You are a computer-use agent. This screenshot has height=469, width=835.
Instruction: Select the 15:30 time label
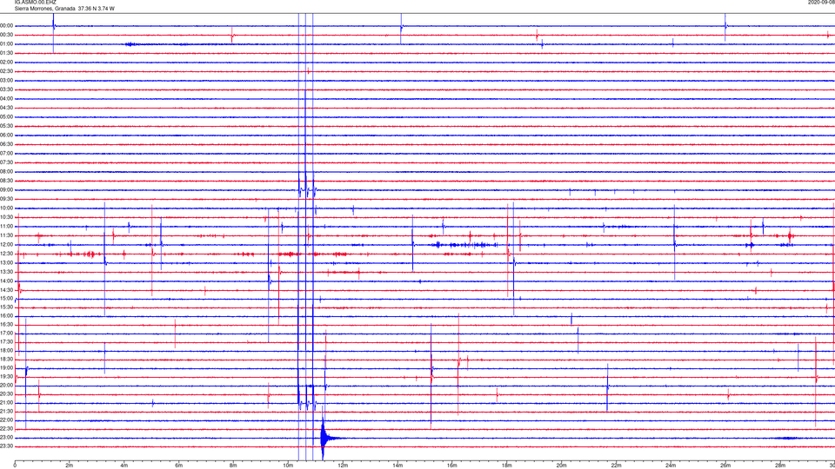point(7,307)
